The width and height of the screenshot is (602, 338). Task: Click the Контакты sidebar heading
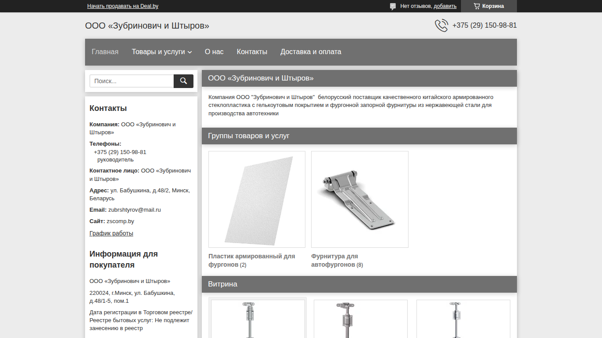coord(108,108)
